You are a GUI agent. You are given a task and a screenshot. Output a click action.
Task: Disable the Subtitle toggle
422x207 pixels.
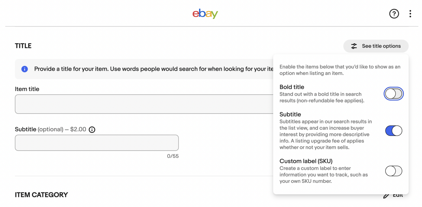(x=393, y=131)
